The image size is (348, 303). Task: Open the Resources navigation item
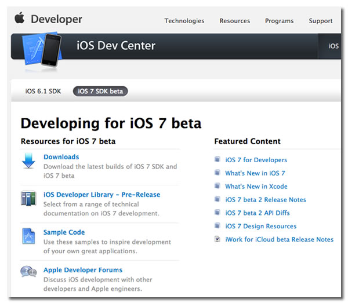[x=234, y=21]
